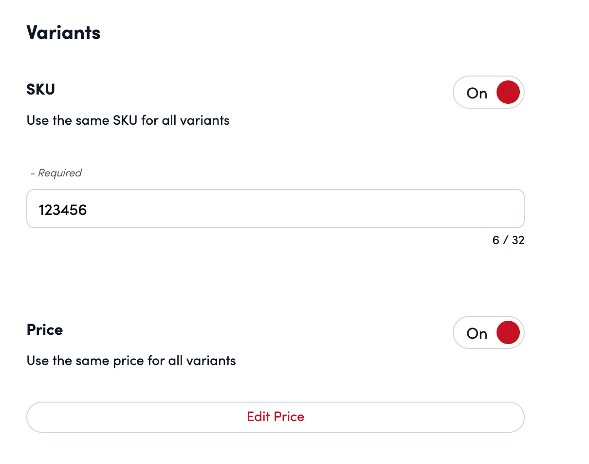Click the right edge of the Edit Price button
Viewport: 589px width, 464px height.
(506, 417)
